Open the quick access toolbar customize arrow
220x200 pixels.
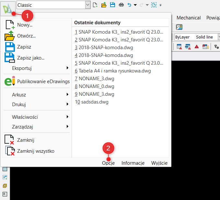point(160,5)
